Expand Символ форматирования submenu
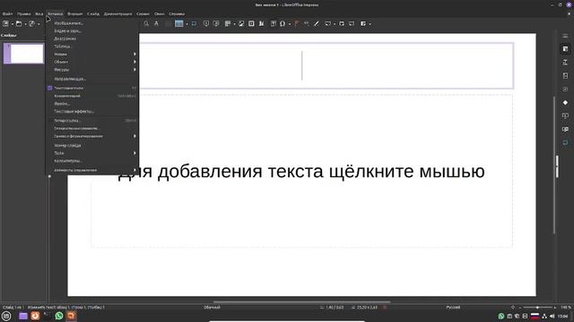Viewport: 574px width, 322px height. click(x=92, y=136)
